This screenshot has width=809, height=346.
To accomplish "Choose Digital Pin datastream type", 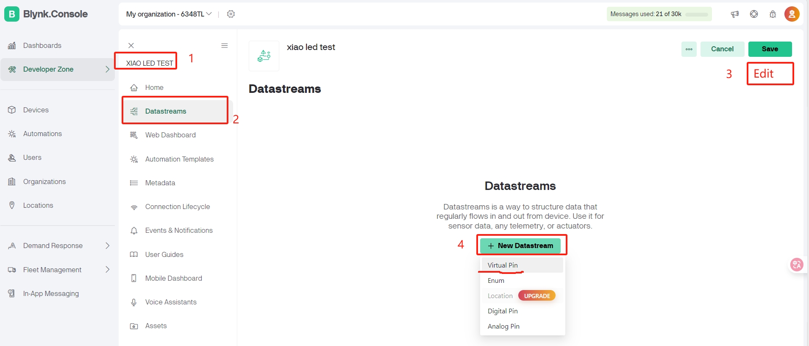I will point(523,311).
